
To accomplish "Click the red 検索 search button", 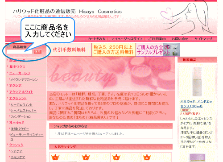I will 37,52.
